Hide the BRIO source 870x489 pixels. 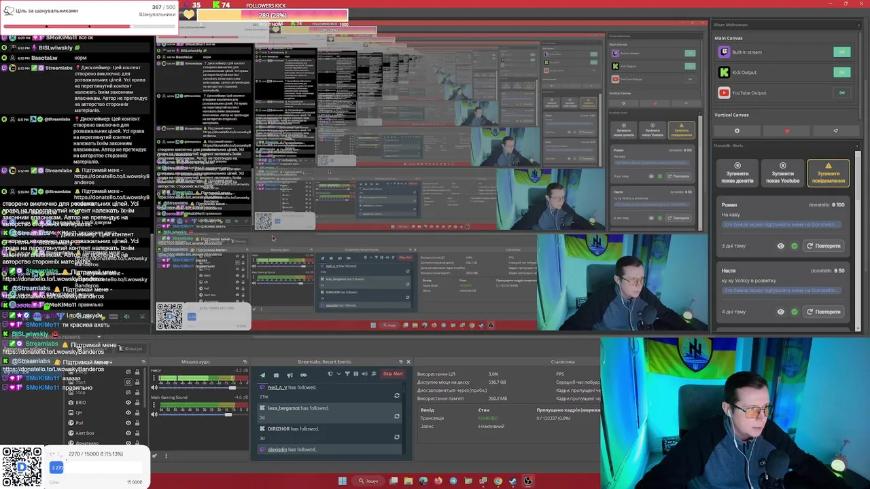tap(128, 403)
